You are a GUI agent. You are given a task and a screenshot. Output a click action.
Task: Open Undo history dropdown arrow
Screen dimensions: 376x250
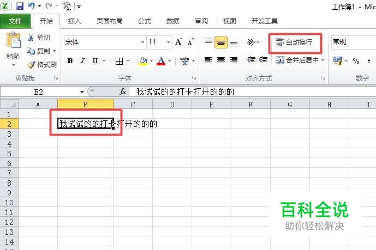(x=39, y=6)
